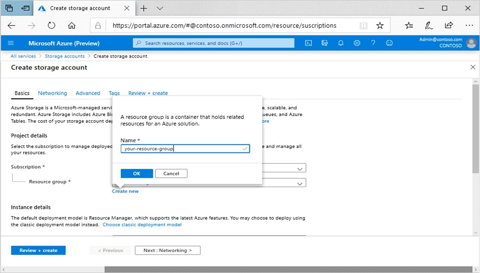Share this page icon

tap(449, 25)
